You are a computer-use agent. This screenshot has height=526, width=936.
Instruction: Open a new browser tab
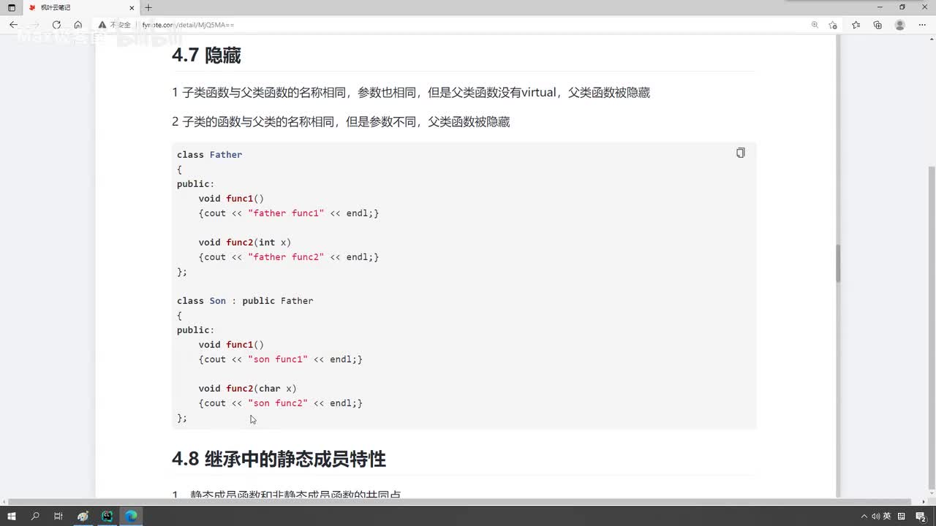[x=148, y=7]
